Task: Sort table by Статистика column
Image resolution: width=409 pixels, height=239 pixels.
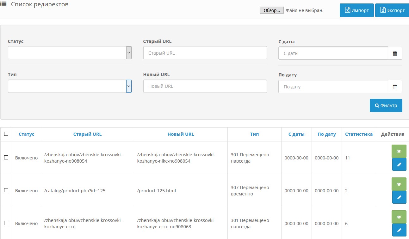Action: 359,134
